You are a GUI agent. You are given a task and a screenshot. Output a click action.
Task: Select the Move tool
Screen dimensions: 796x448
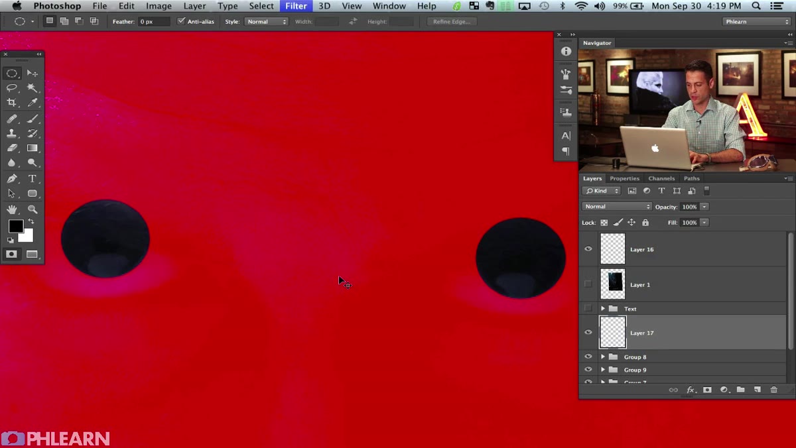point(32,74)
